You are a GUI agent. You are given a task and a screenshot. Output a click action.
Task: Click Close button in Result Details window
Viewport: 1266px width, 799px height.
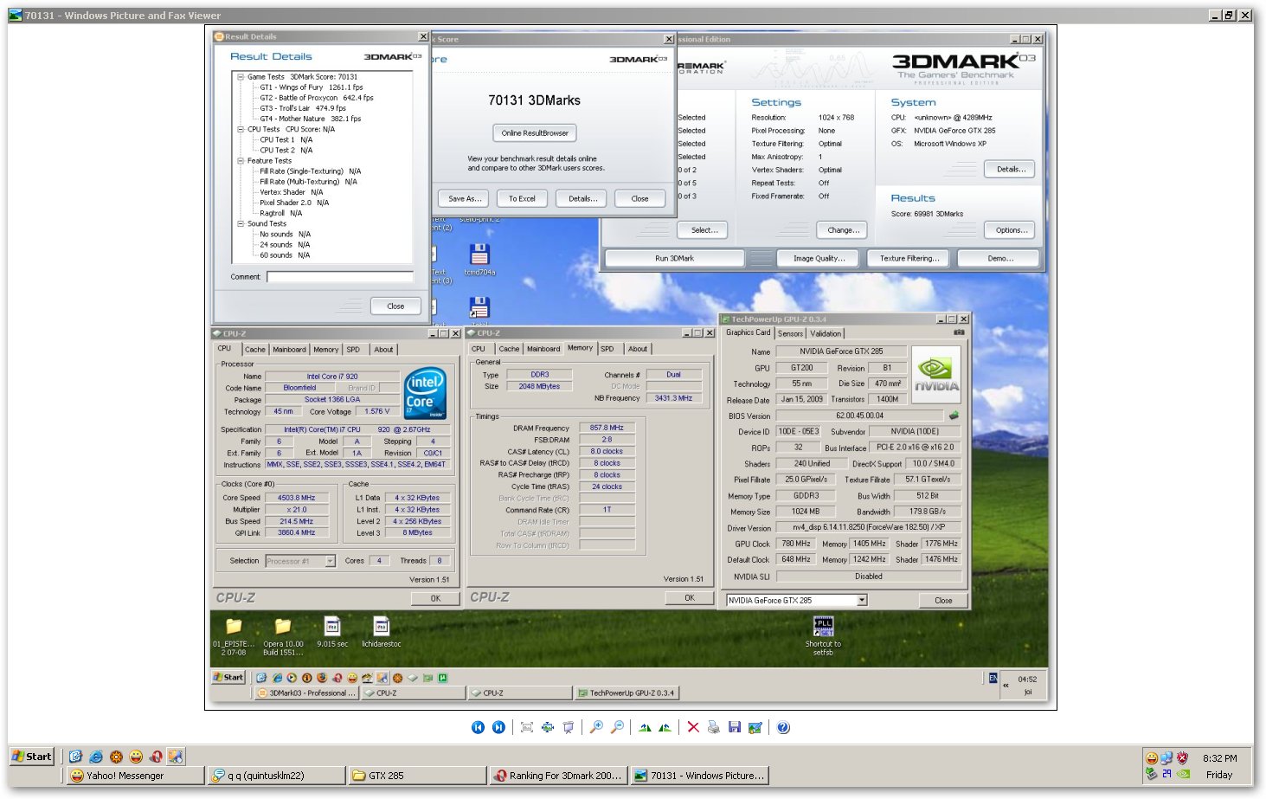[395, 306]
